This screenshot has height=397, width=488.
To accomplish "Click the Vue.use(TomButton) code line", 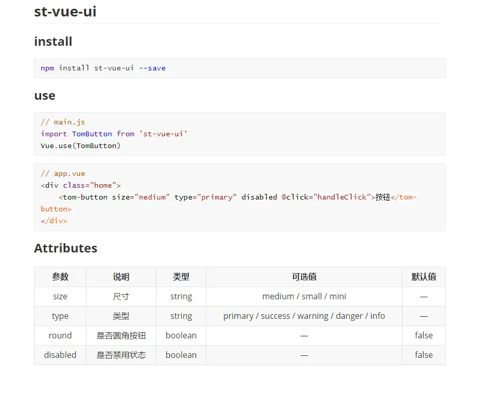I will point(80,146).
